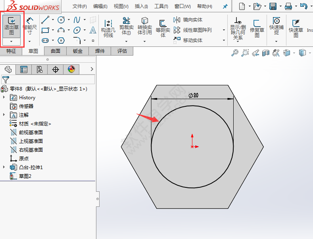Viewport: 313px width, 239px height.
Task: Select the Line sketch tool
Action: pyautogui.click(x=45, y=20)
